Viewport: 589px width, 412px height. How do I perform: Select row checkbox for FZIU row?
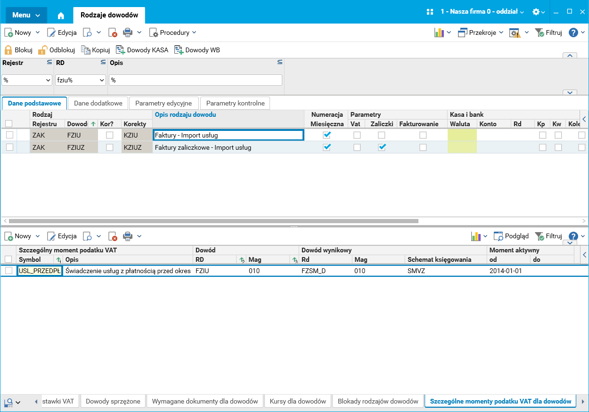[9, 135]
